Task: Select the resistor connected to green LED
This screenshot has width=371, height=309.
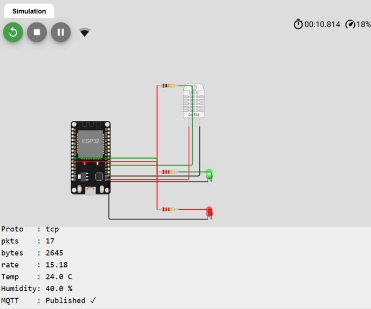Action: 168,172
